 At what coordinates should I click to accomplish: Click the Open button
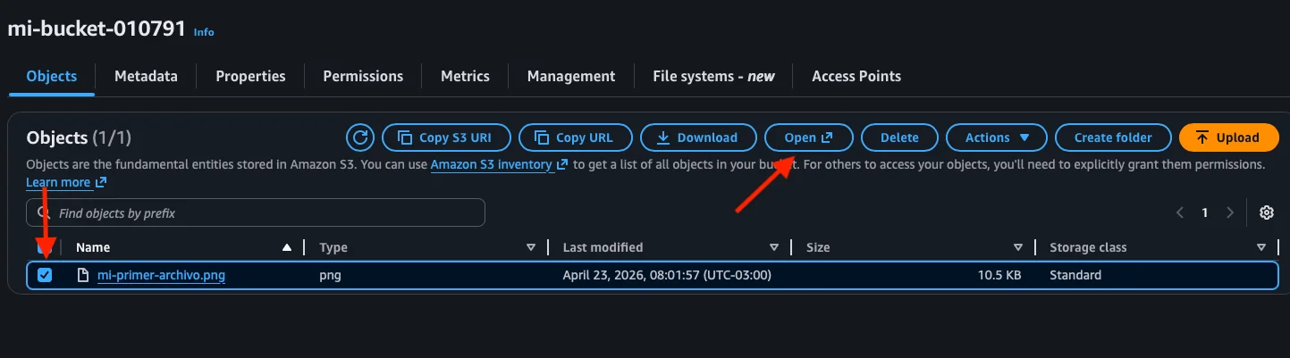click(x=809, y=137)
